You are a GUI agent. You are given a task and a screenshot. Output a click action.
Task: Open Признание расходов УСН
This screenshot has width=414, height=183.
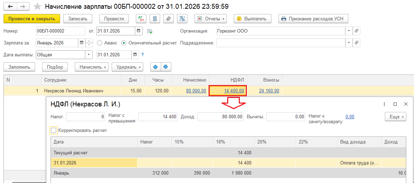pos(314,19)
